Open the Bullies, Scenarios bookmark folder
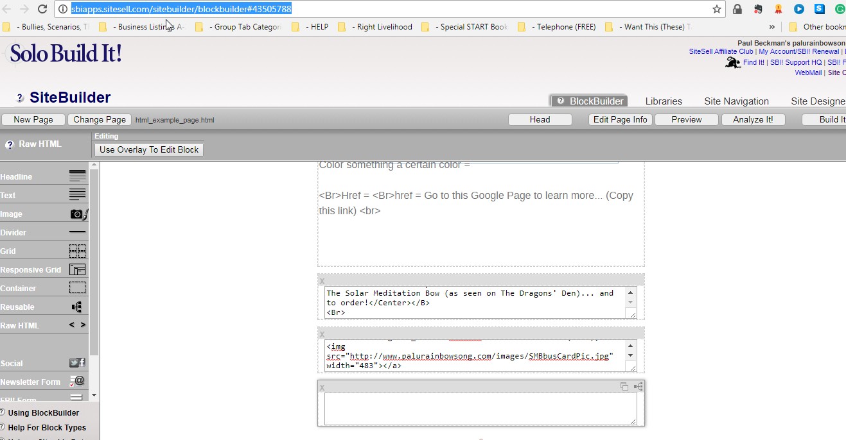The image size is (846, 440). (x=46, y=27)
